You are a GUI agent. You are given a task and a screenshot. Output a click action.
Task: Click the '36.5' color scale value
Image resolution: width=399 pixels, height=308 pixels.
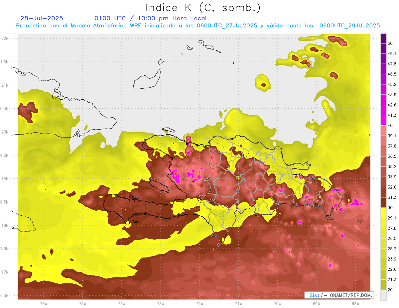(x=392, y=156)
